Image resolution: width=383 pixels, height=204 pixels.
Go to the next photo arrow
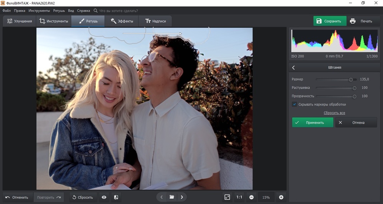(x=182, y=197)
